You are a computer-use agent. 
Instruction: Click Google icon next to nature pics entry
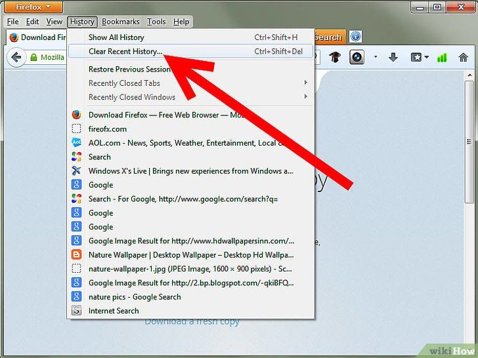tap(76, 296)
